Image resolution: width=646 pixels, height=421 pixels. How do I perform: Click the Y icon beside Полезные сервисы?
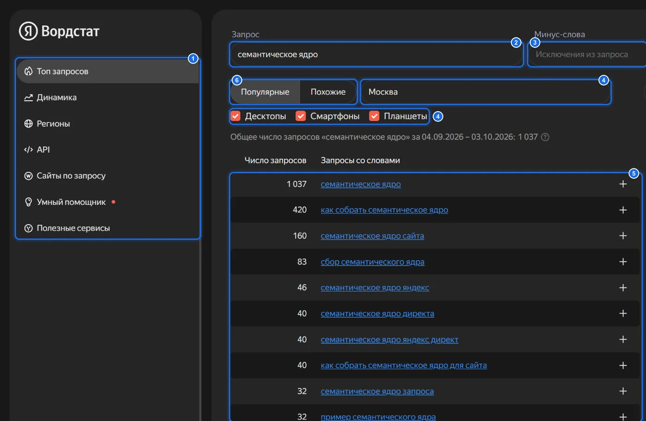tap(29, 228)
